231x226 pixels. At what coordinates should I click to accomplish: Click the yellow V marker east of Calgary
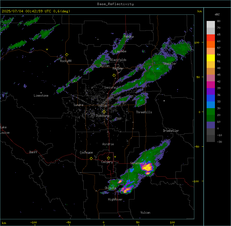click(x=115, y=157)
